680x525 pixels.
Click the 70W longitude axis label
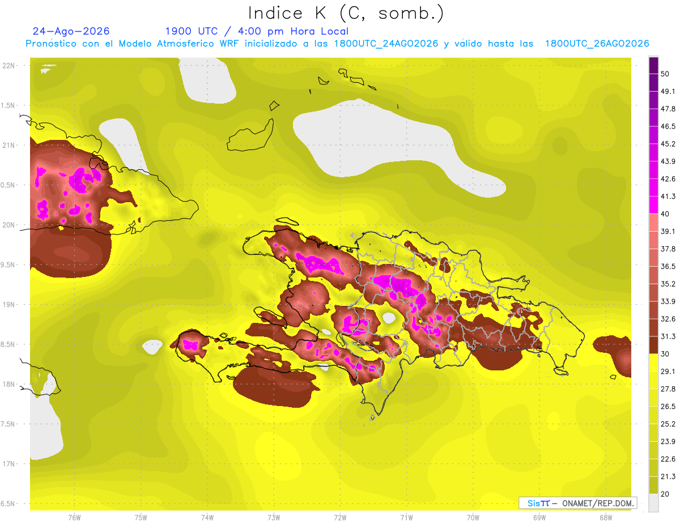point(473,518)
